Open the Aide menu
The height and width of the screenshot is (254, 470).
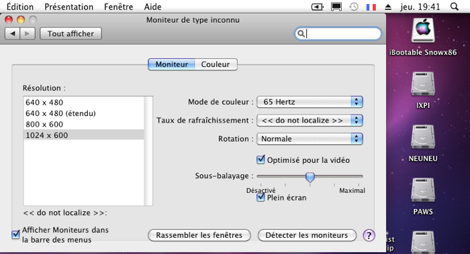coord(152,7)
